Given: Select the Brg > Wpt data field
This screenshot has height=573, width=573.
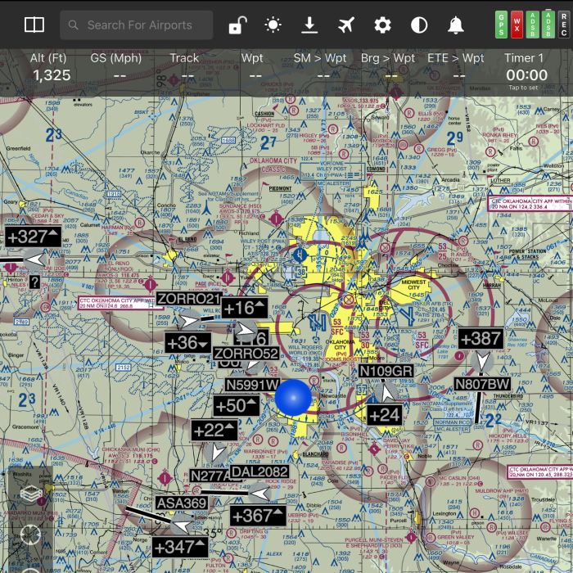Looking at the screenshot, I should click(x=388, y=68).
